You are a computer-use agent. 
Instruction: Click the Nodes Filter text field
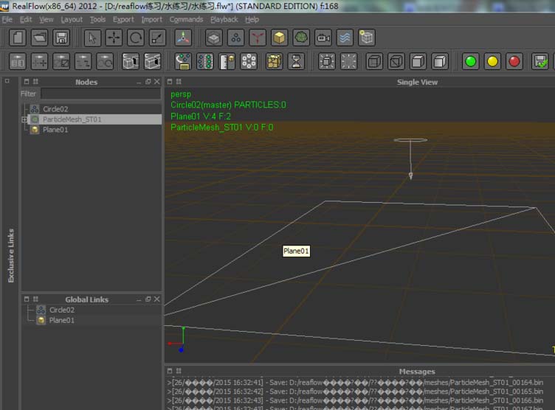pos(101,94)
